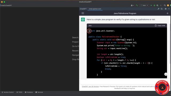Screen dimensions: 171x96
Task: Click the 'int length = str.length();' line
Action: [110, 54]
